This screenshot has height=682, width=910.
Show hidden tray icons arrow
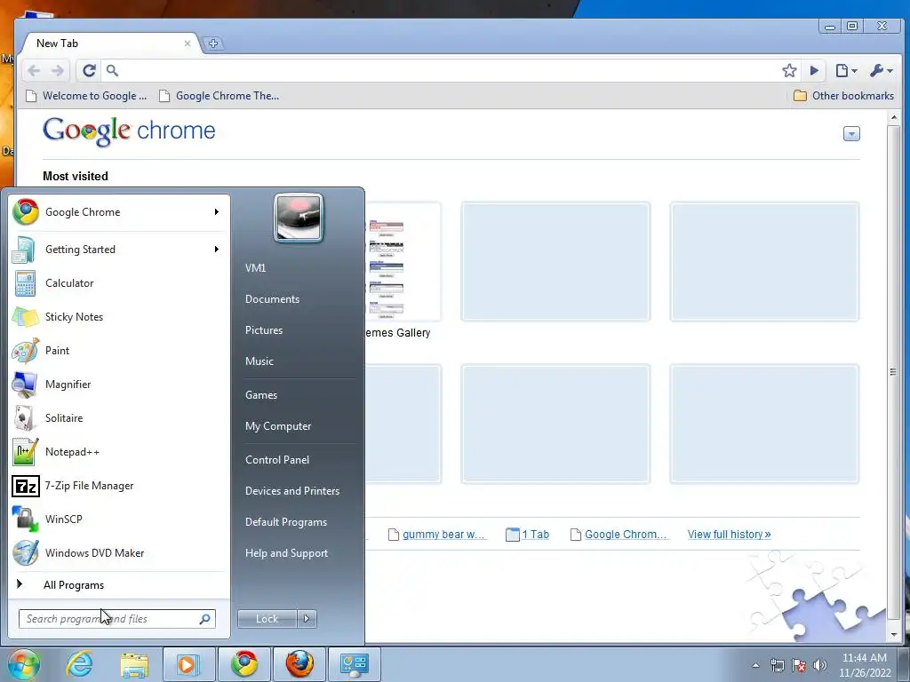click(x=755, y=665)
